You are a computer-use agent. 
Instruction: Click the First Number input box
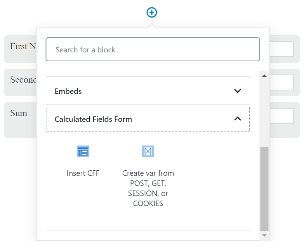pyautogui.click(x=281, y=49)
